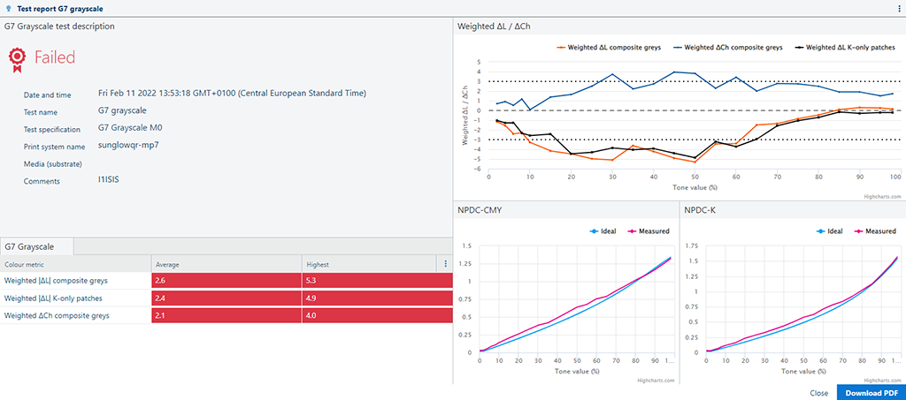Hide the Ideal curve in NPDC-CMY
The height and width of the screenshot is (400, 906).
pos(601,231)
